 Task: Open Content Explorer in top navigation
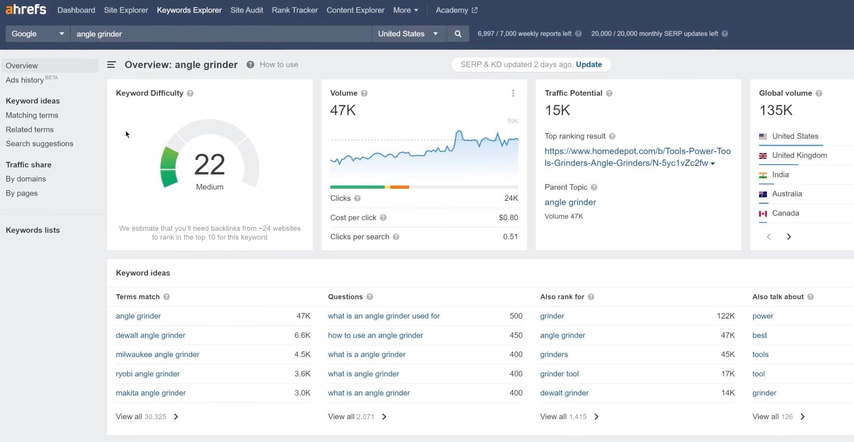355,10
